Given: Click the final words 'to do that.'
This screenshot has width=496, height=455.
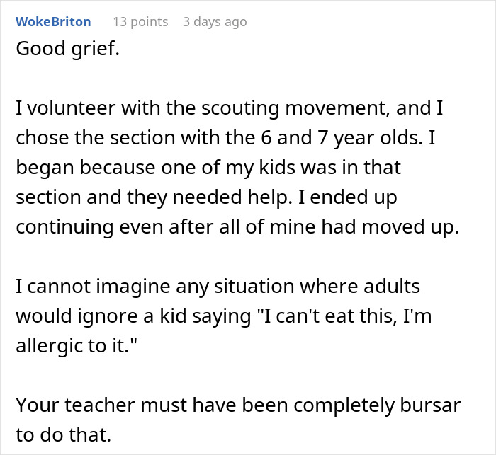Looking at the screenshot, I should [x=64, y=434].
